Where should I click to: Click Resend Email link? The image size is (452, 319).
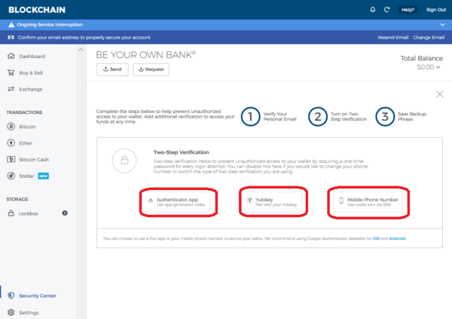(393, 38)
